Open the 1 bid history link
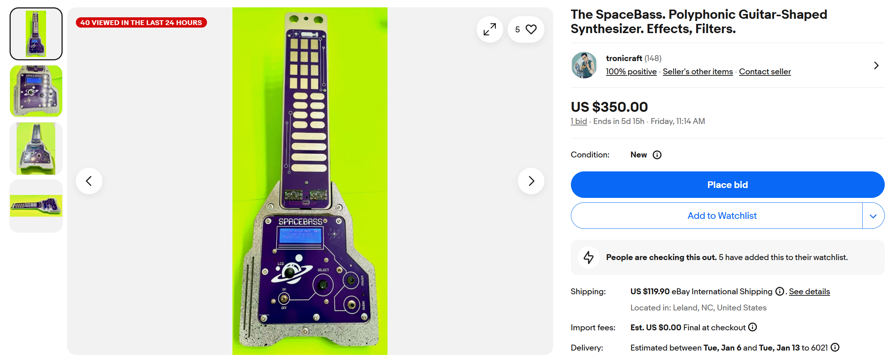 coord(579,121)
